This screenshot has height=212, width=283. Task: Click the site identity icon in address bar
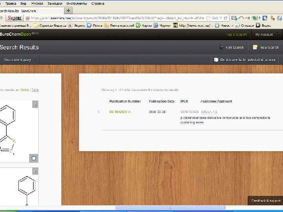pos(28,18)
